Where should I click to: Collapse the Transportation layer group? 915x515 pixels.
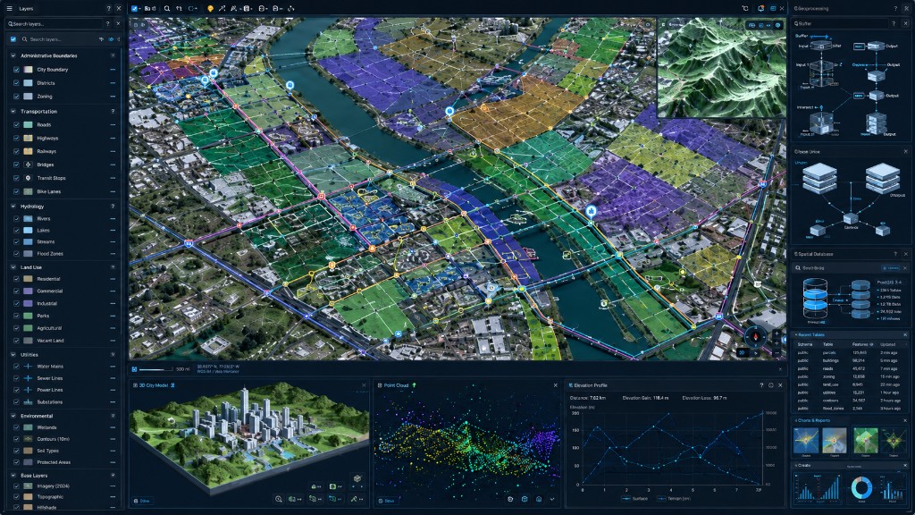pos(13,111)
